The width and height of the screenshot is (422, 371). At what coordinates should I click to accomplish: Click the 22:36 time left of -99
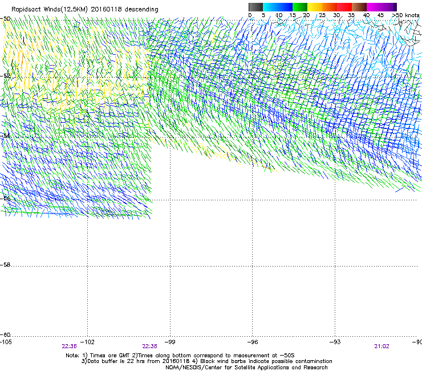click(149, 346)
